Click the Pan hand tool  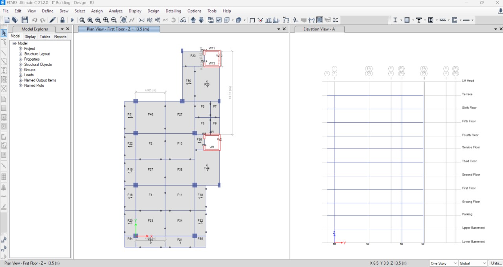pyautogui.click(x=123, y=20)
